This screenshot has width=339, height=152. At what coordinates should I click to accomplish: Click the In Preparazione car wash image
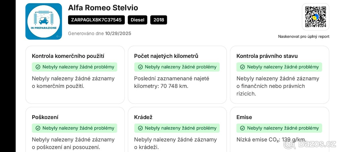pyautogui.click(x=44, y=21)
